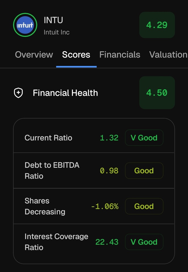
Task: Click the 22.43 interest coverage value
Action: [107, 242]
